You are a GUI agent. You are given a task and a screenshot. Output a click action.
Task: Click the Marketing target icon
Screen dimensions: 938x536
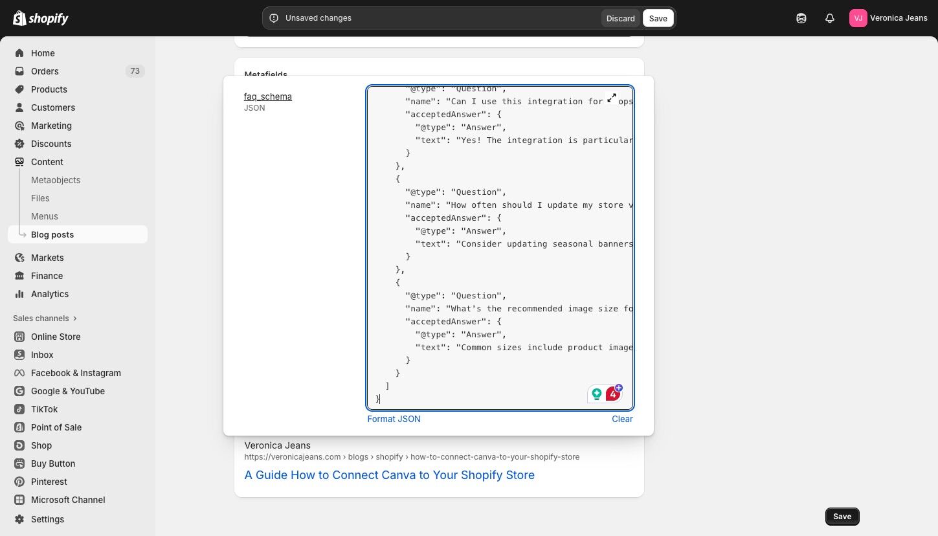19,126
